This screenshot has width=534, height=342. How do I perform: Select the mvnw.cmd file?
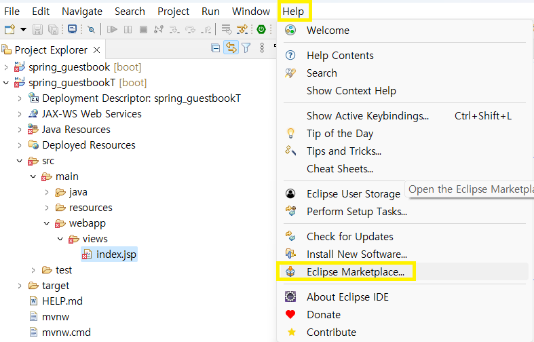click(x=66, y=332)
